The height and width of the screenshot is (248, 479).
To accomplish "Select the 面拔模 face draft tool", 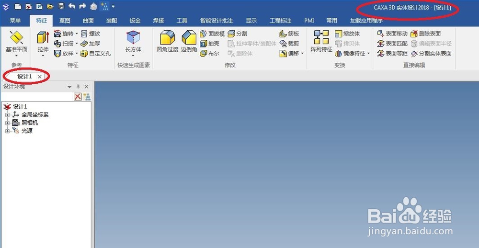I will (x=212, y=34).
